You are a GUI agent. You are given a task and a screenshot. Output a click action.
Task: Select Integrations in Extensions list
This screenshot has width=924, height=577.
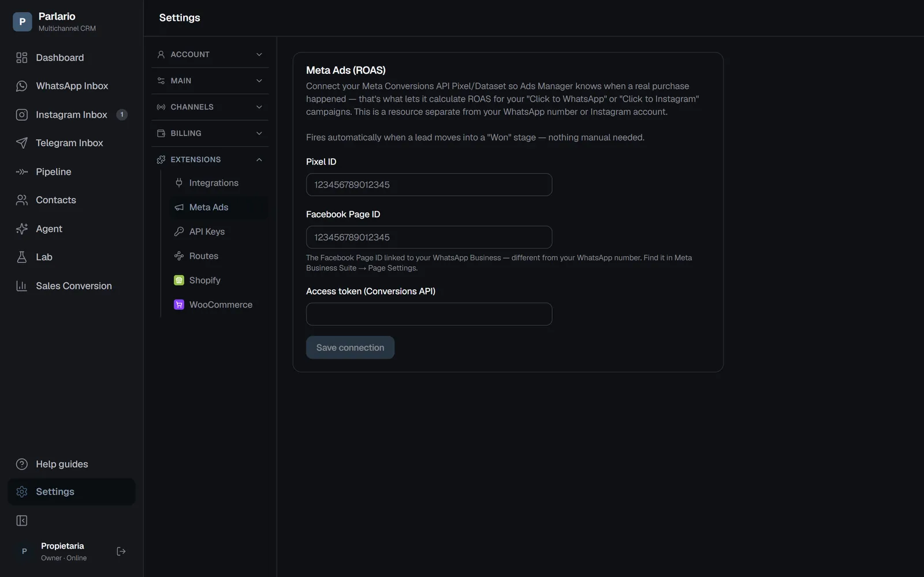click(218, 183)
